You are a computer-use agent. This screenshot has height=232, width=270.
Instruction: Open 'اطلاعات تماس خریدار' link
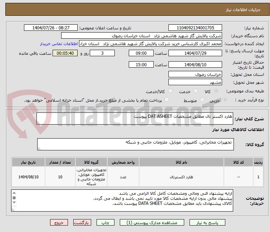[59, 44]
